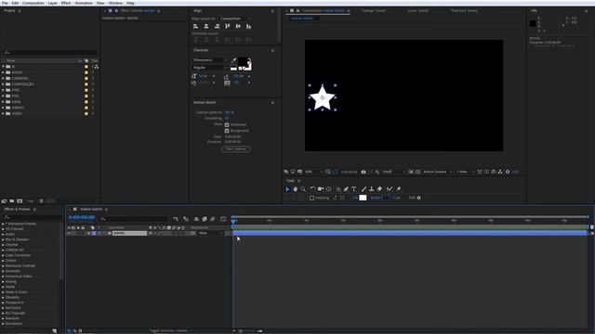Screen dimensions: 595x334
Task: Align layers to bottom edge
Action: click(248, 26)
